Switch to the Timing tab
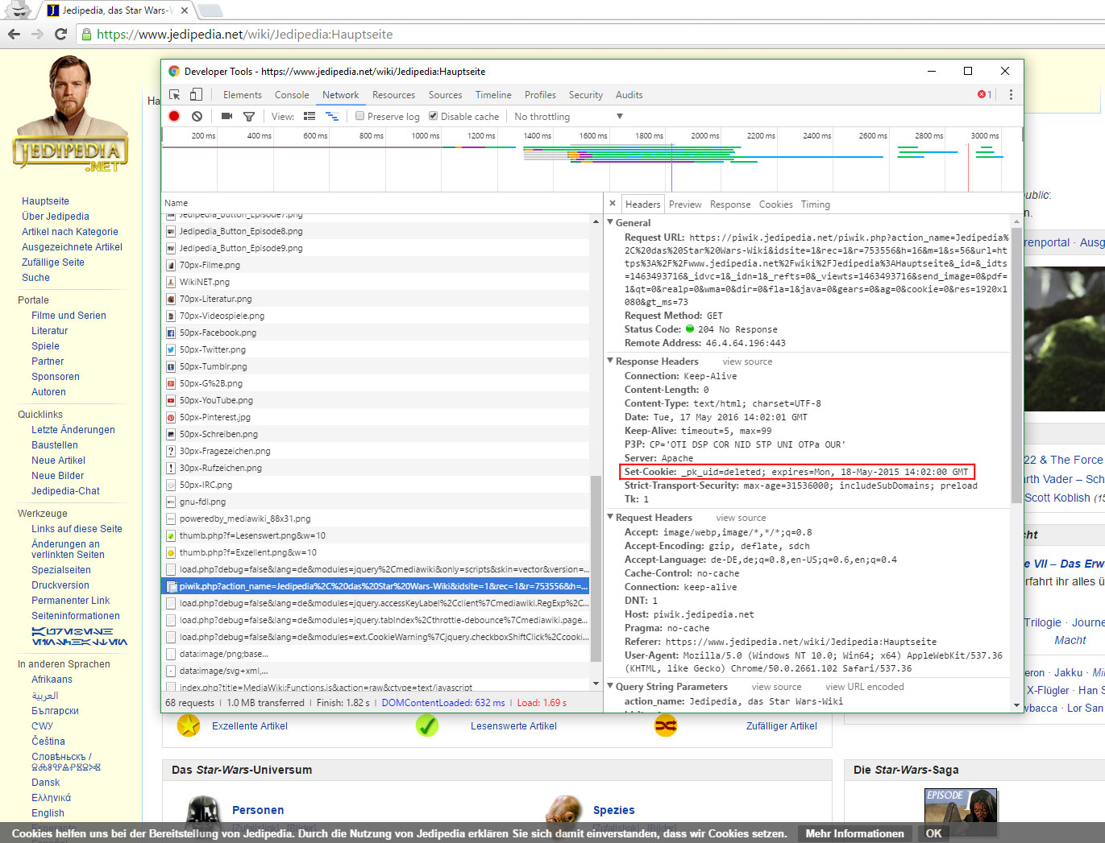The image size is (1105, 843). coord(816,205)
